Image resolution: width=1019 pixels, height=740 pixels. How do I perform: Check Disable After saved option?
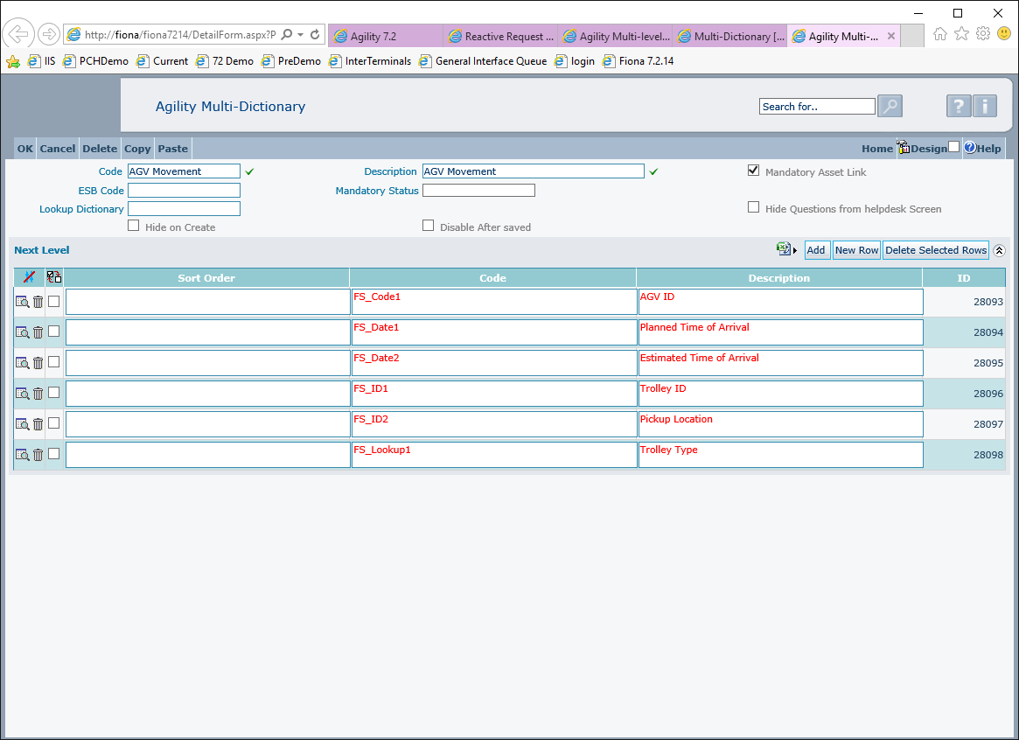(x=429, y=226)
